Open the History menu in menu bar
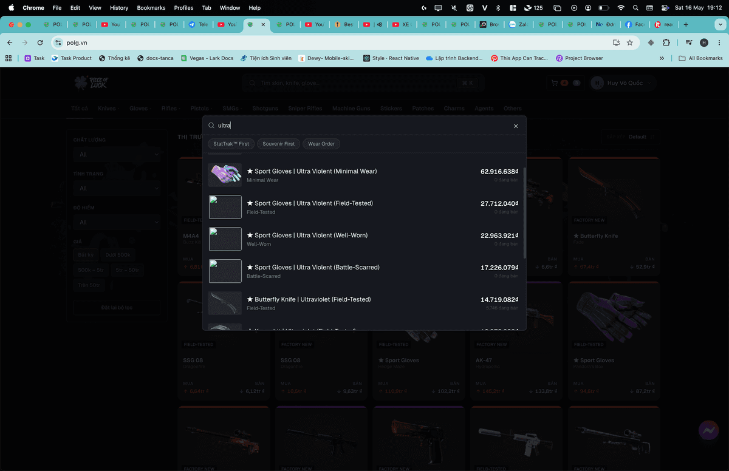This screenshot has height=471, width=729. 119,8
